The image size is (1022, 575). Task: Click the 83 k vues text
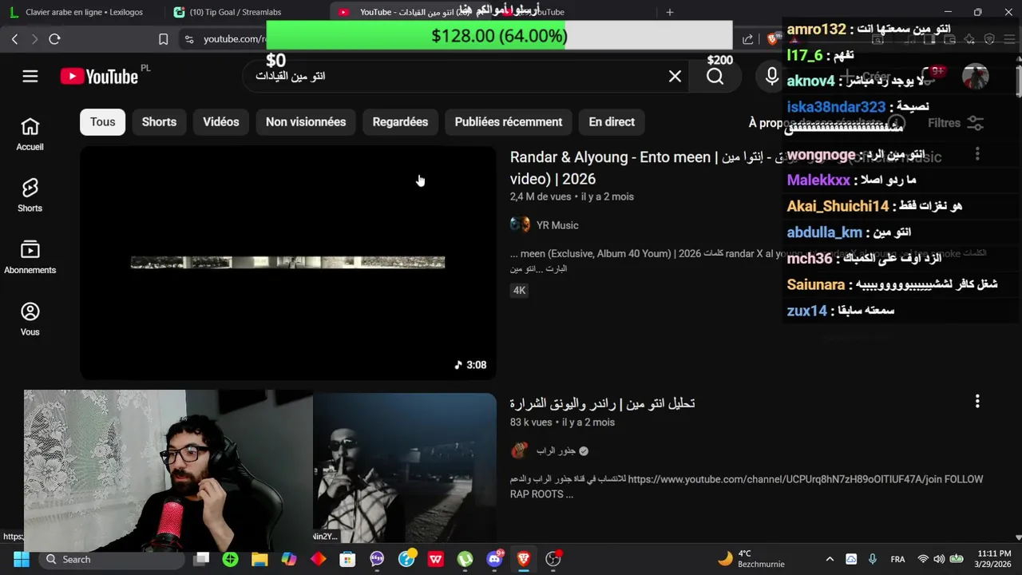531,422
